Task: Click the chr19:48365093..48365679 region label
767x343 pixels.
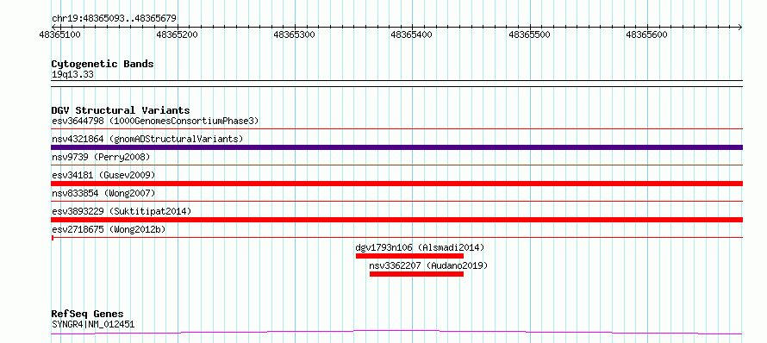Action: click(x=114, y=19)
